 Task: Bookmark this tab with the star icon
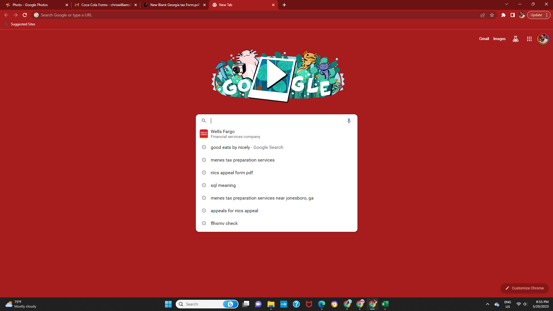[492, 15]
